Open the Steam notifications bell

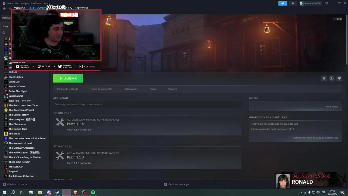tap(293, 4)
